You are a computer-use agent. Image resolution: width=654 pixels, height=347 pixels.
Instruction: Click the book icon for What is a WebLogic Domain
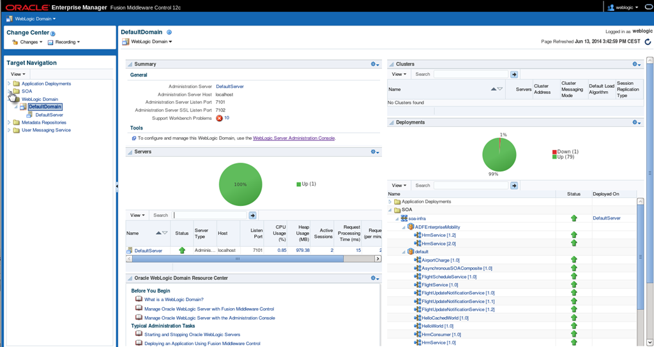[x=139, y=299]
